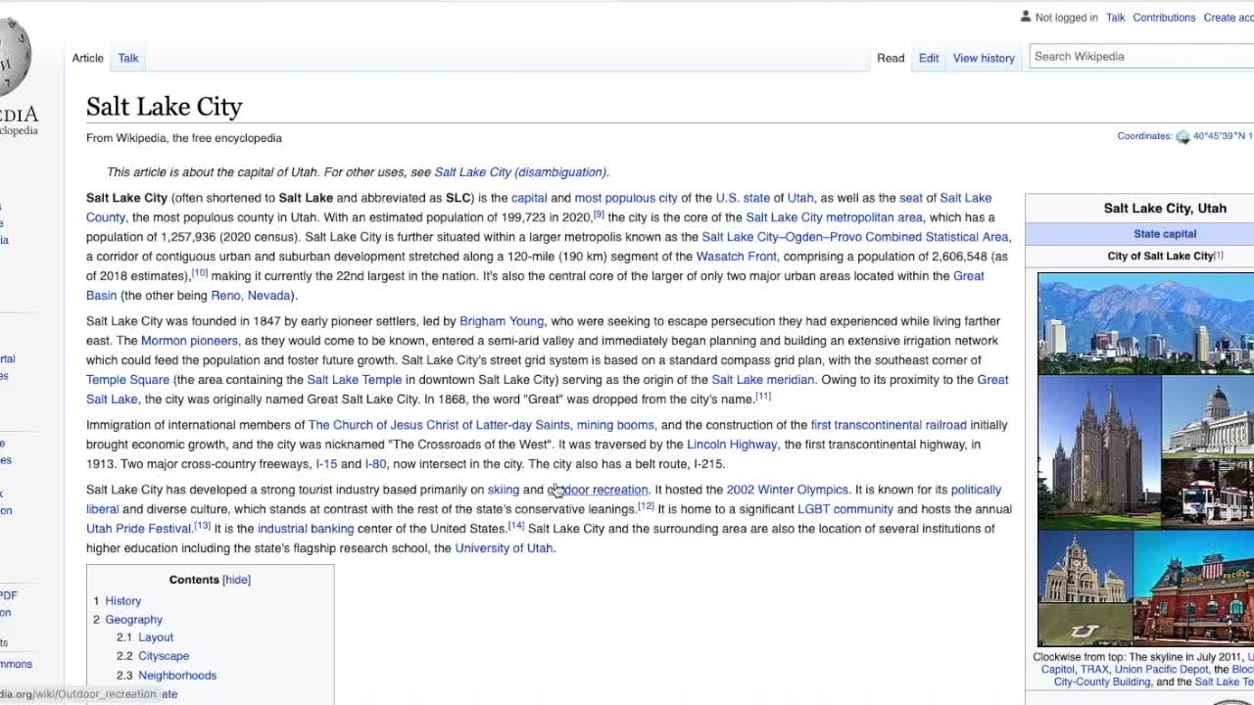Open the most populous city link
The width and height of the screenshot is (1254, 705).
tap(626, 198)
